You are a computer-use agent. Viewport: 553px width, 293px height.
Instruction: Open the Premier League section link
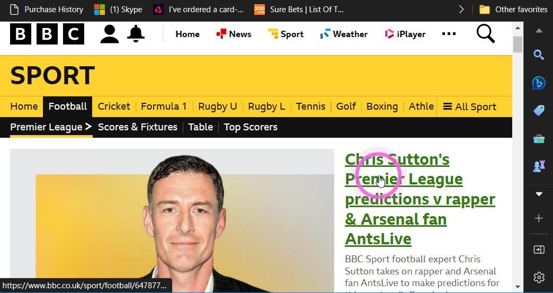pyautogui.click(x=51, y=127)
